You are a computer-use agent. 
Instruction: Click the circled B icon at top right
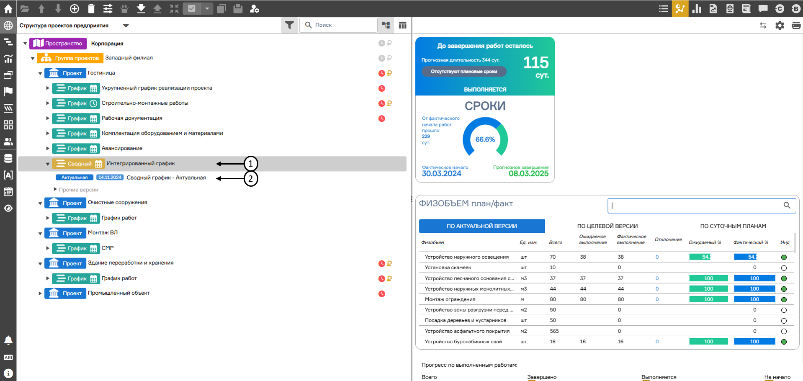(796, 8)
